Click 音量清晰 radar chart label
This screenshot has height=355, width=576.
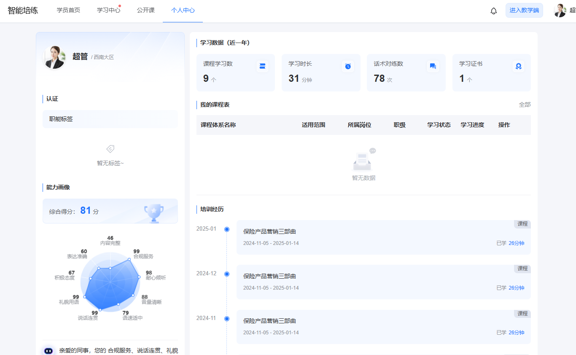(x=151, y=302)
